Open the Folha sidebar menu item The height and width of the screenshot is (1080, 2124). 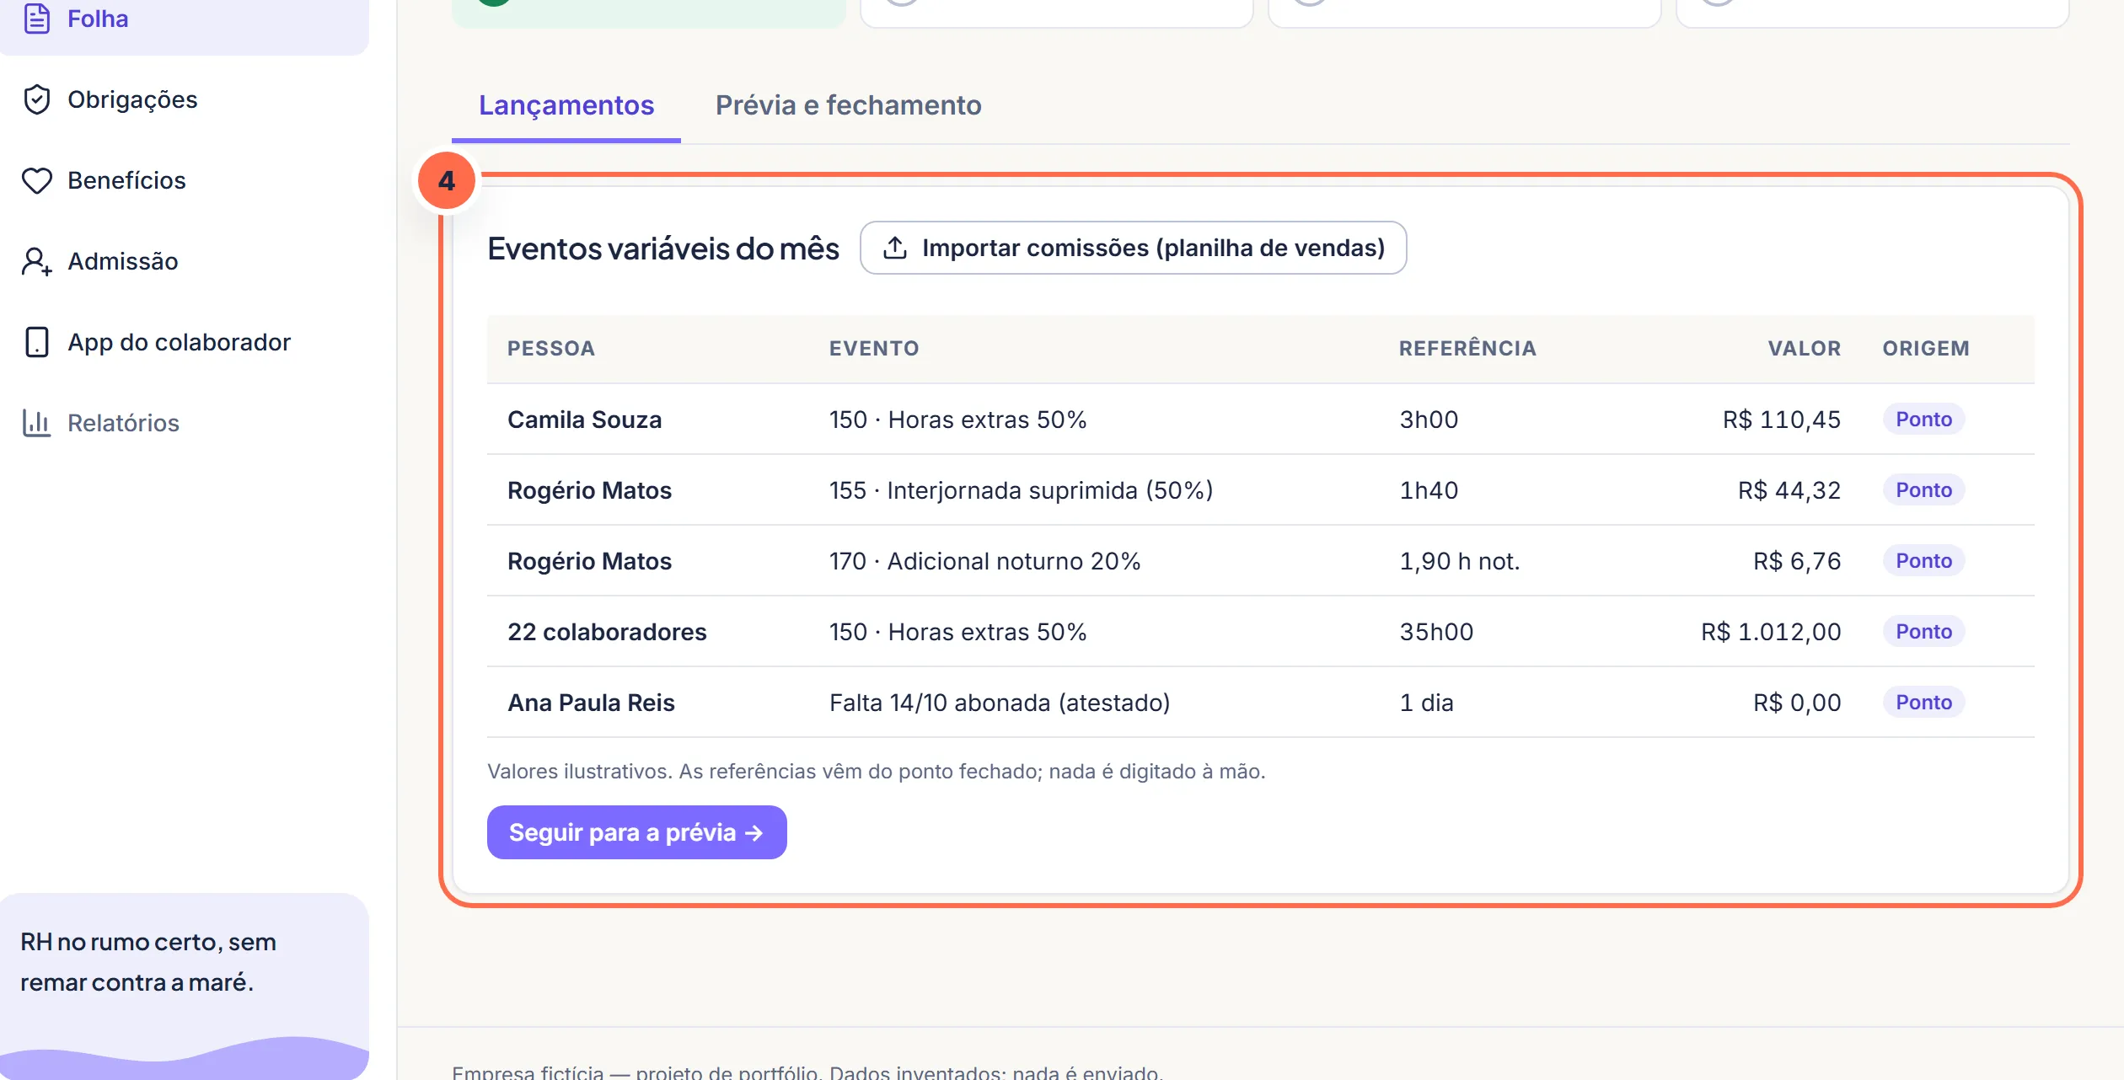click(184, 19)
